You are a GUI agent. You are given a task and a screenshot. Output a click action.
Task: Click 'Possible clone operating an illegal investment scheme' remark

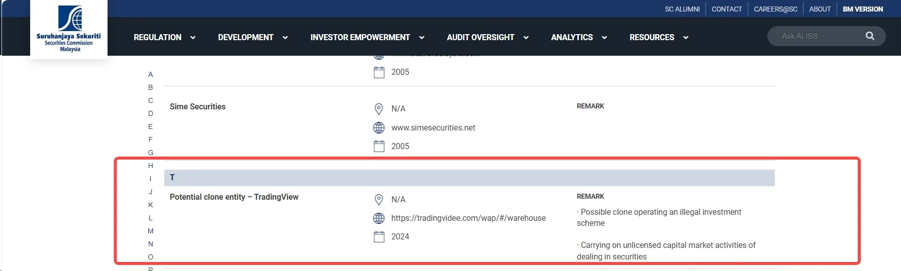[x=659, y=218]
